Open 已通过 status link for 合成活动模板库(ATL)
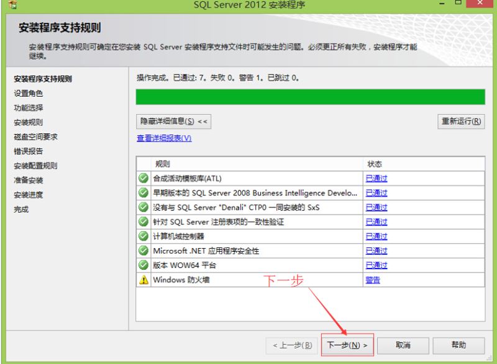This screenshot has height=364, width=497. (376, 179)
